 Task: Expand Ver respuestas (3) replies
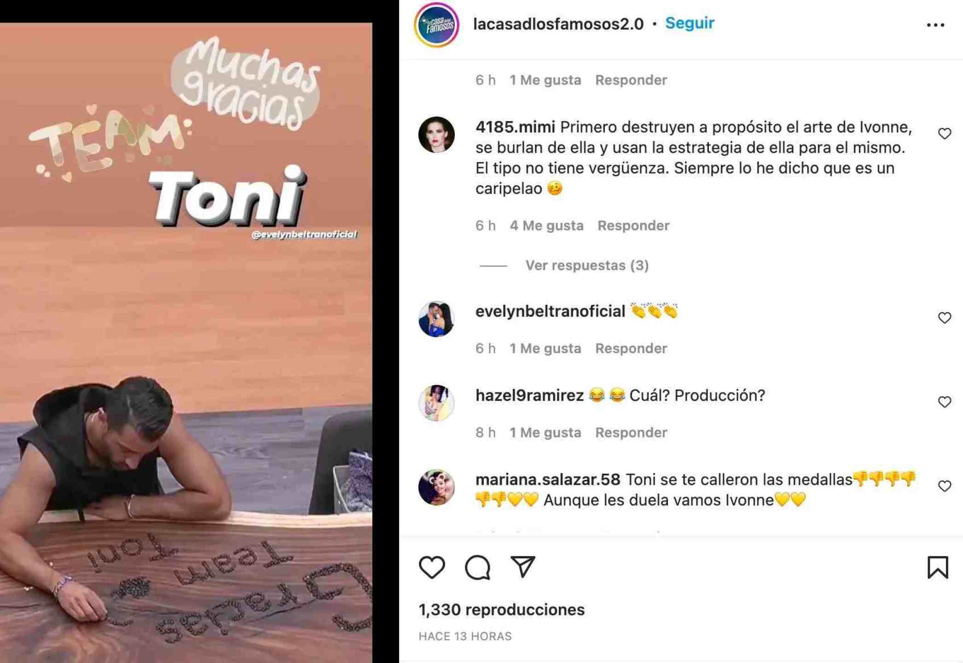(x=587, y=265)
